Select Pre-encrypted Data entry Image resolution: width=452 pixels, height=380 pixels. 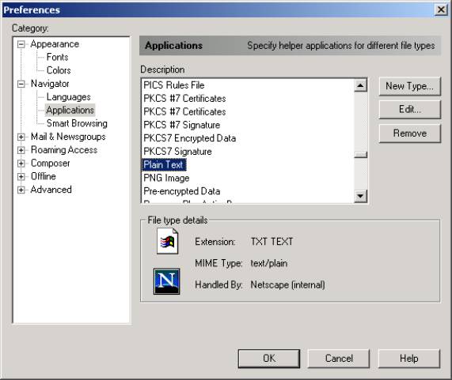(x=181, y=191)
